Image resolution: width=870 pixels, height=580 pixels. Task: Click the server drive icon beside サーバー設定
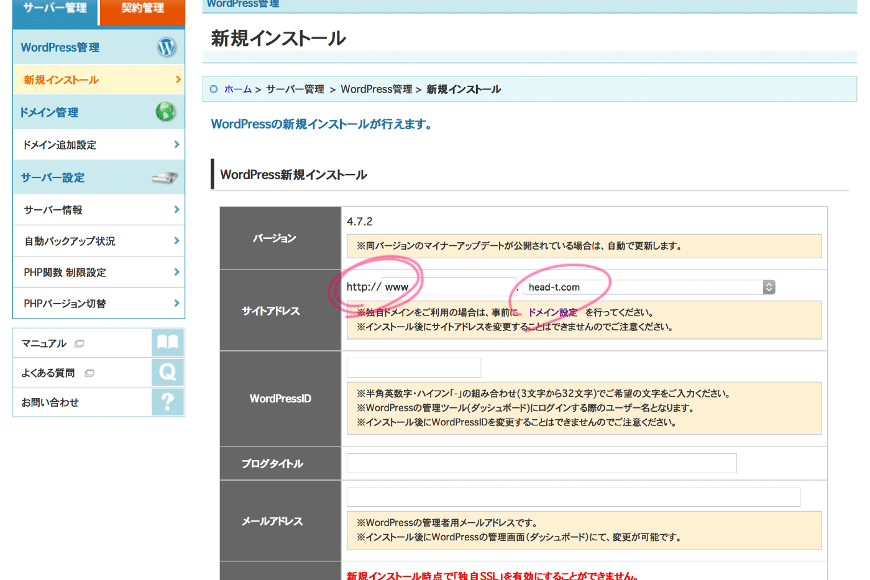165,178
